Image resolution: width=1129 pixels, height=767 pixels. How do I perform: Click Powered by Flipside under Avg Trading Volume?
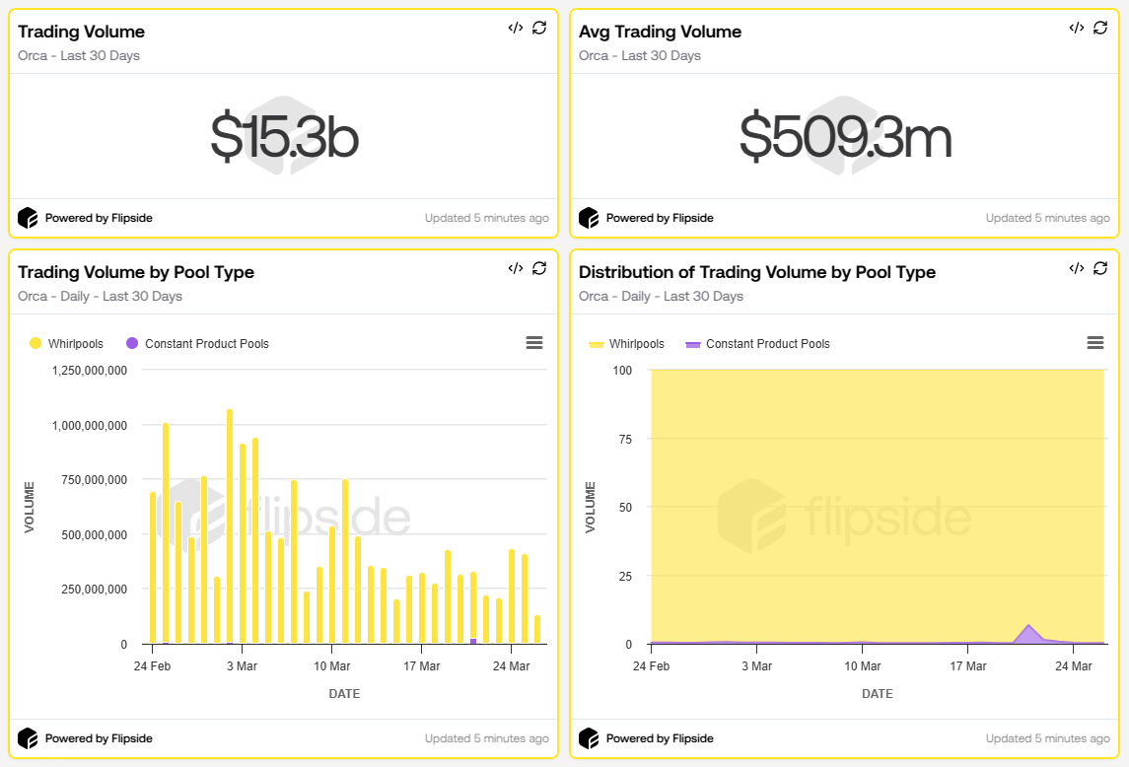coord(660,218)
